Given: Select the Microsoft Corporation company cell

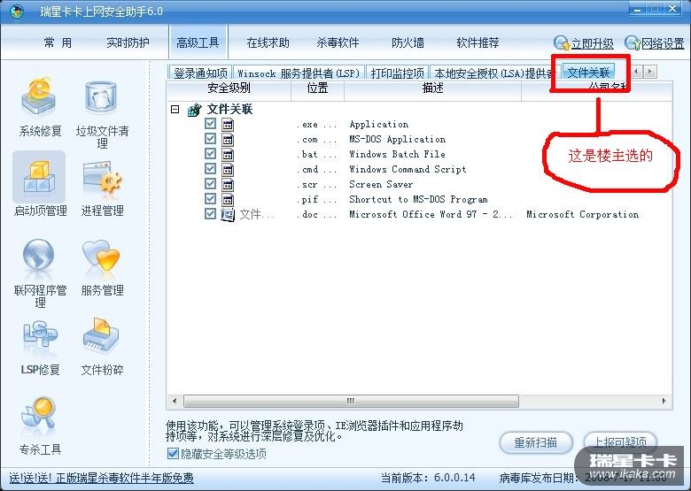Looking at the screenshot, I should pos(583,214).
